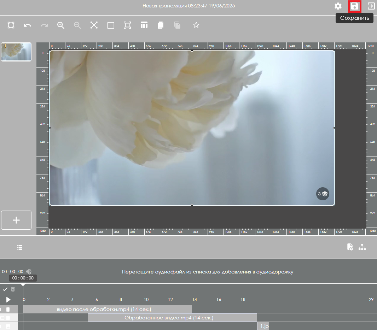Image resolution: width=377 pixels, height=330 pixels.
Task: Click the star favorites icon
Action: (x=196, y=25)
